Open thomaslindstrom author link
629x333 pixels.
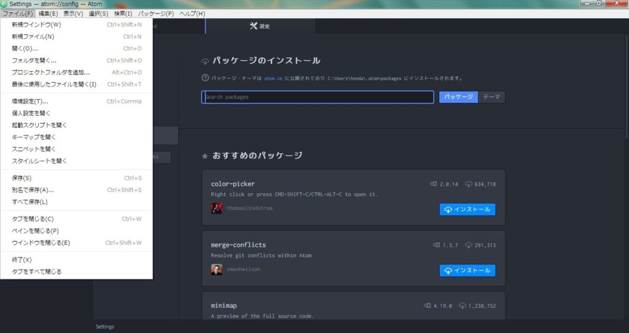pyautogui.click(x=249, y=209)
